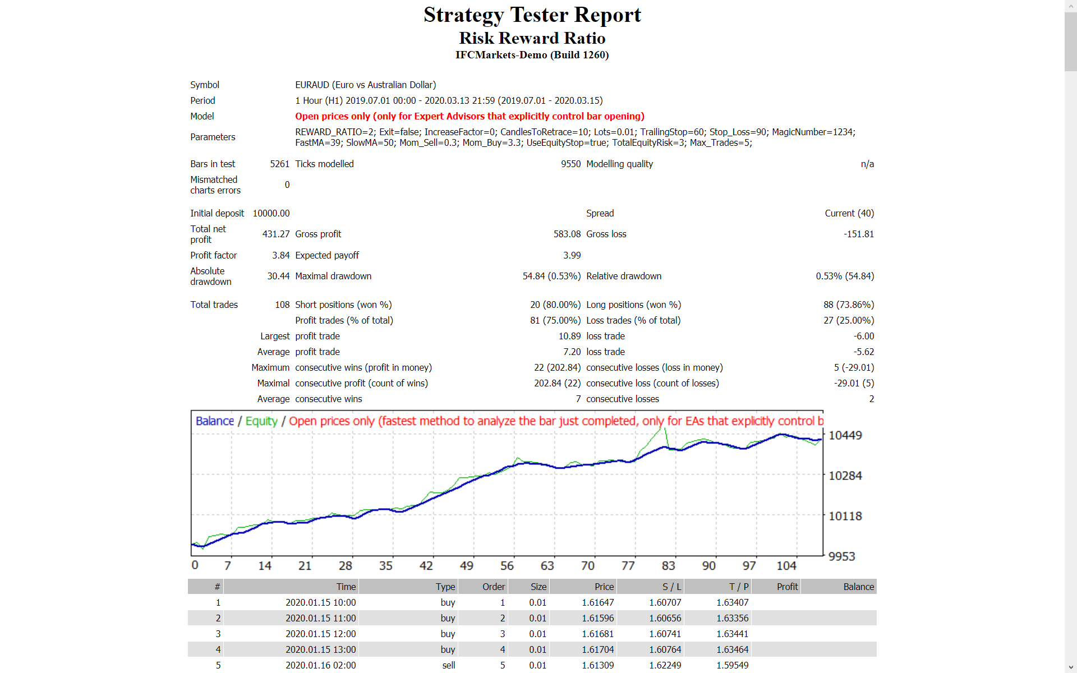Viewport: 1077px width, 673px height.
Task: Click the red Open prices only warning text
Action: click(x=470, y=116)
